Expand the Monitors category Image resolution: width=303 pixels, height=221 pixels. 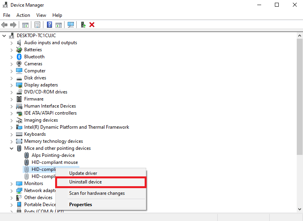click(12, 184)
